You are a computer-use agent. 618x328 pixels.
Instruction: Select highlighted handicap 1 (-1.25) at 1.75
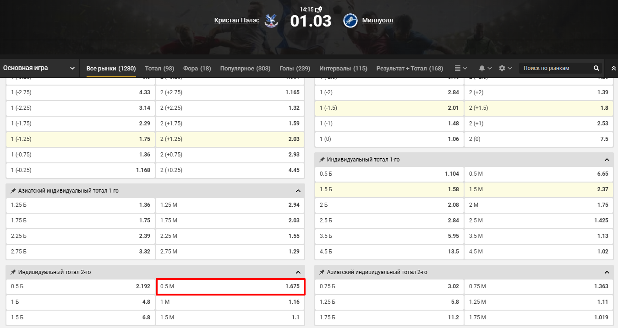tap(81, 139)
